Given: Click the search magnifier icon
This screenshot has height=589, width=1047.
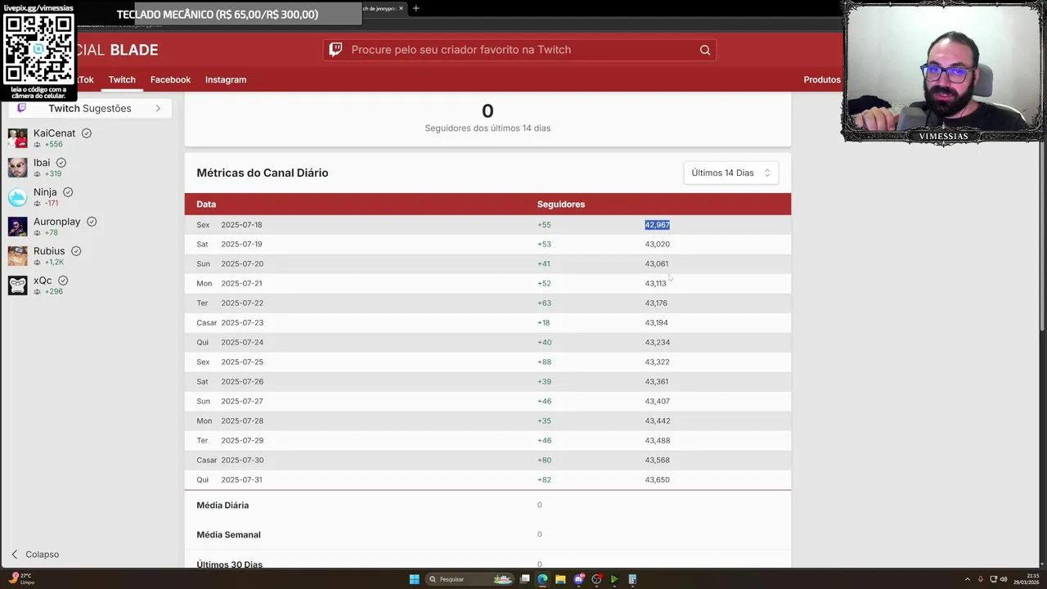Looking at the screenshot, I should coord(705,50).
